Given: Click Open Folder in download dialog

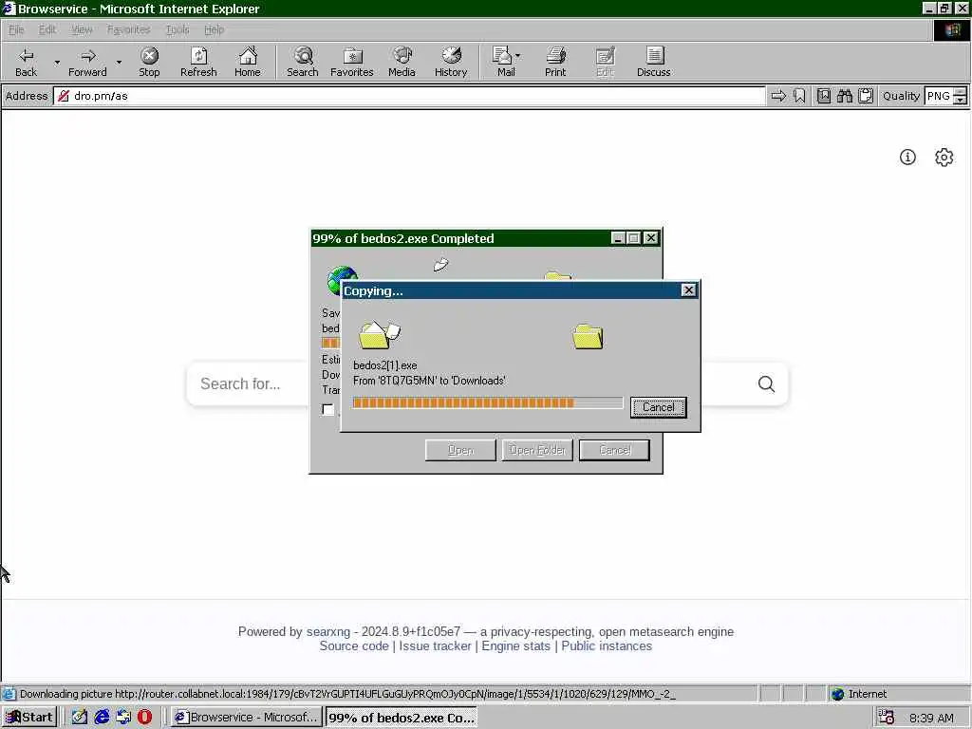Looking at the screenshot, I should 537,450.
